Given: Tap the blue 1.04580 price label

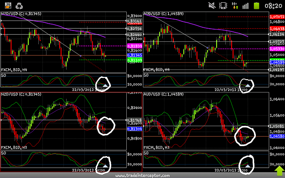Looking at the screenshot, I should [x=277, y=136].
